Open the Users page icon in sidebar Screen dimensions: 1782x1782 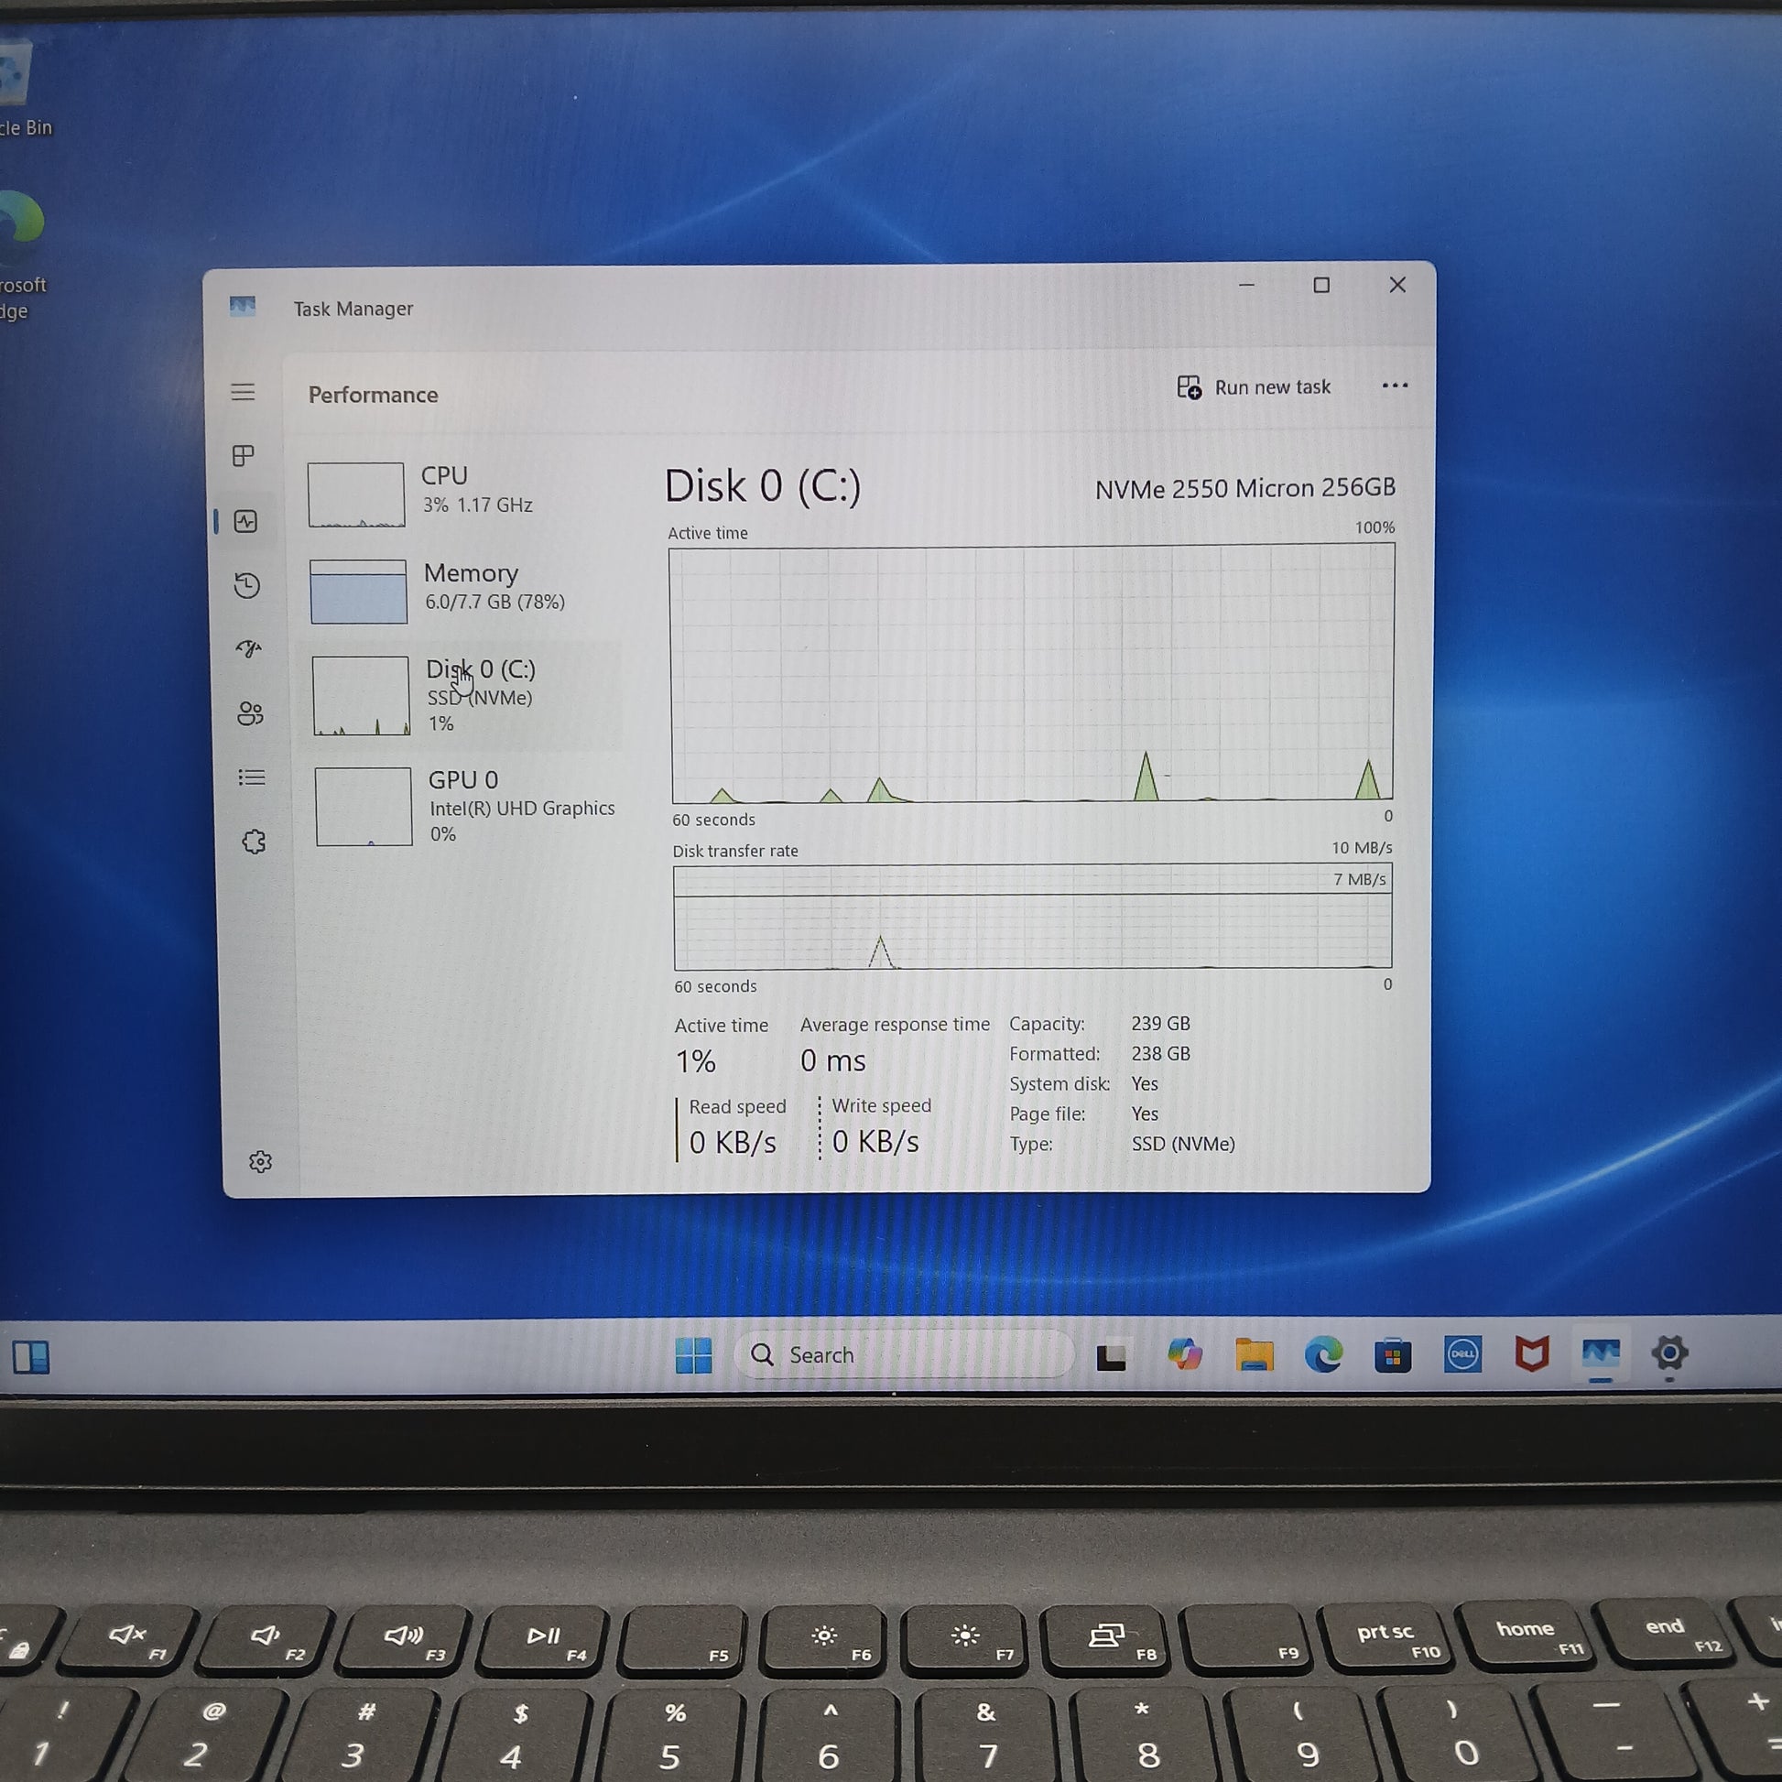pos(250,713)
